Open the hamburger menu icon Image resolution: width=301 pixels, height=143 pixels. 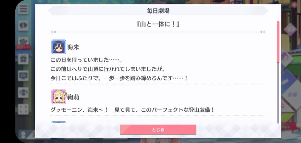[x=23, y=9]
